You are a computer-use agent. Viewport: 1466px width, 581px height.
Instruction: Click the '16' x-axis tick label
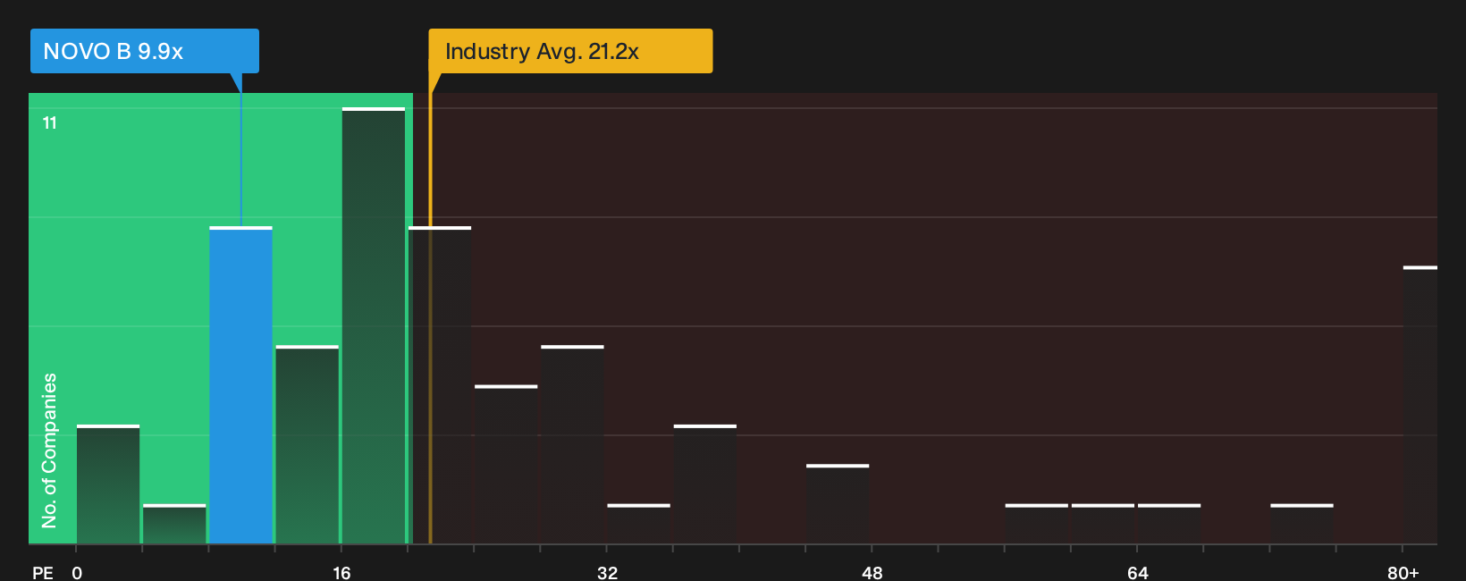point(341,572)
